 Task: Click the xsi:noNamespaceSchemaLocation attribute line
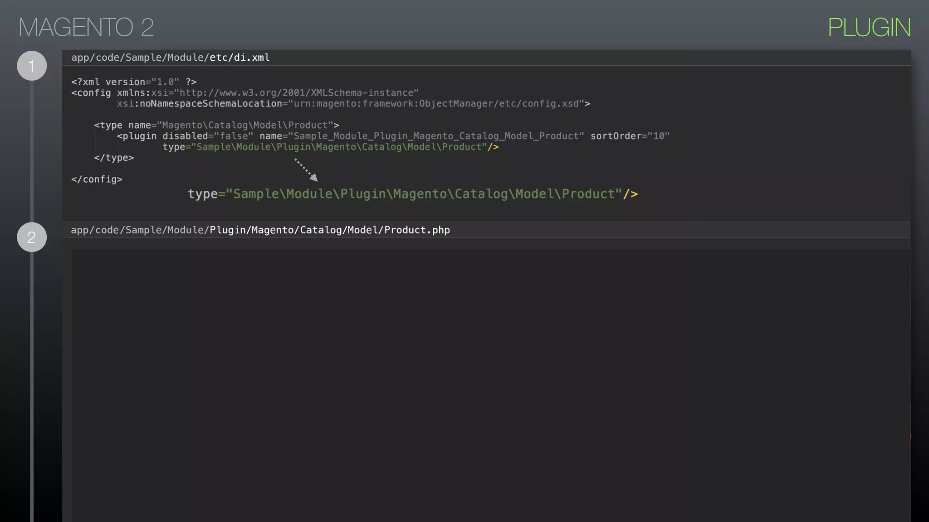click(x=353, y=104)
